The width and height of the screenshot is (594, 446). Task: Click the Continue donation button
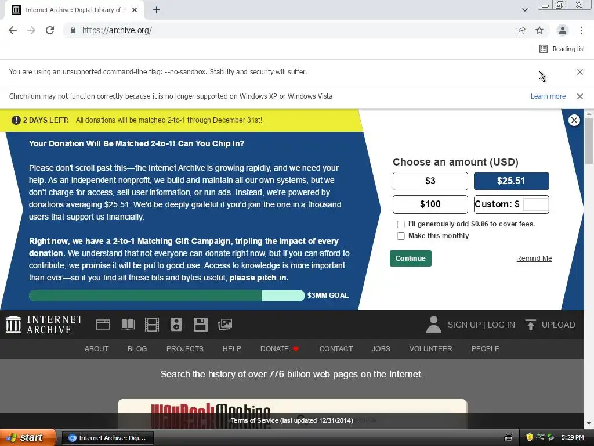pos(410,258)
